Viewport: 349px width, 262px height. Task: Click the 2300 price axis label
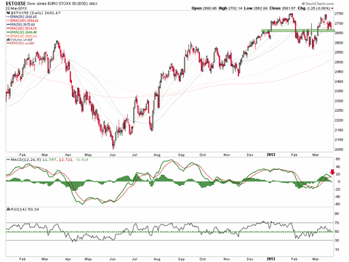coord(339,101)
